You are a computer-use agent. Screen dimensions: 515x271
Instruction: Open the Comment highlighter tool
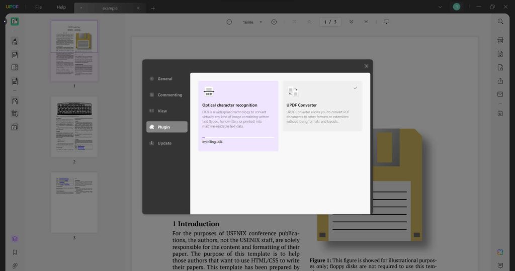[x=15, y=41]
